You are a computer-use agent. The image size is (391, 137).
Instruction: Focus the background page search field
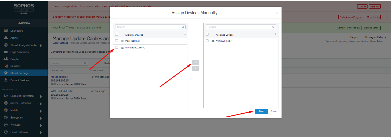[69, 63]
